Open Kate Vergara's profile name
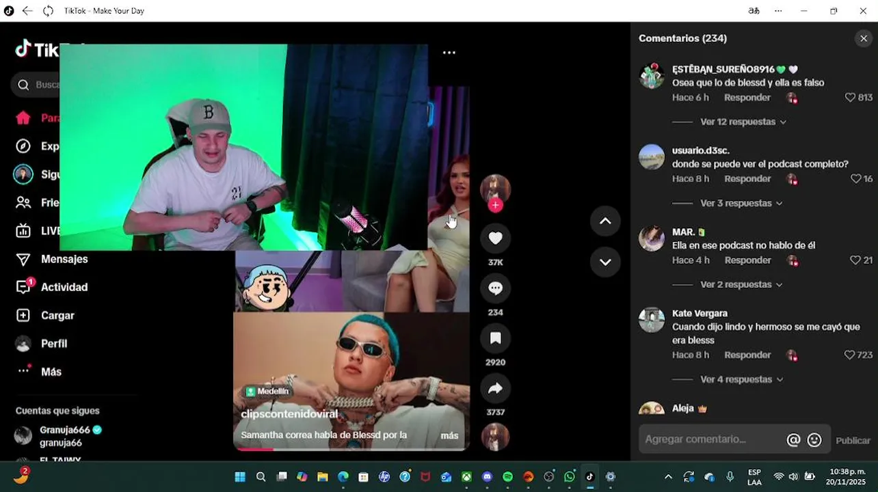The height and width of the screenshot is (492, 878). point(700,313)
